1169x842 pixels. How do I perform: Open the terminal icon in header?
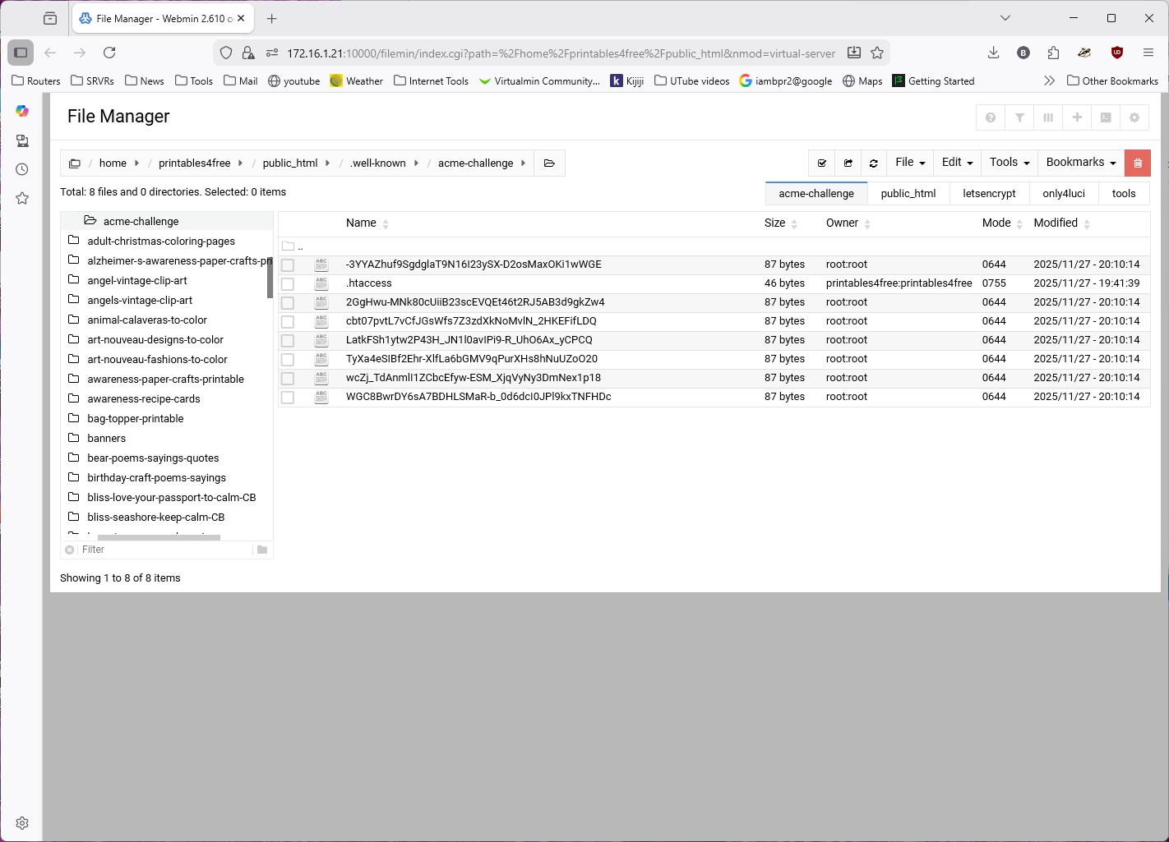1106,117
